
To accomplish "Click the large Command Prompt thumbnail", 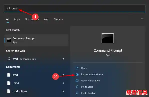I will pyautogui.click(x=108, y=38).
